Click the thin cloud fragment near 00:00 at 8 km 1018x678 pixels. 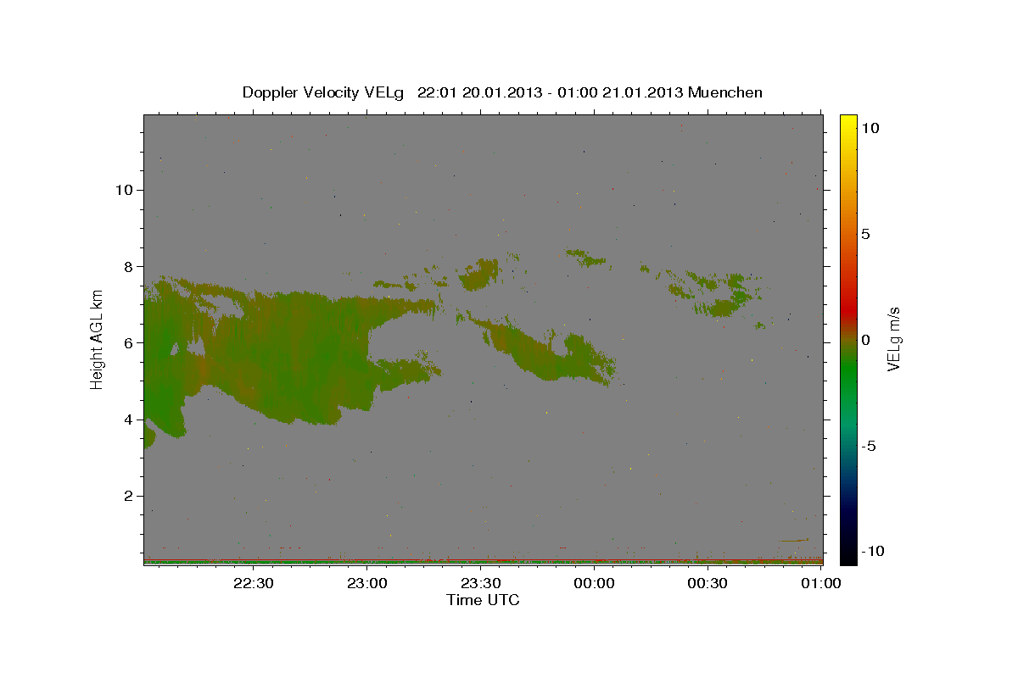tap(586, 257)
